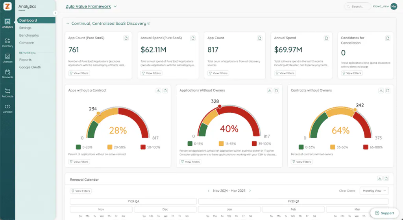The width and height of the screenshot is (403, 220).
Task: Click View Filters under Contracts without Owners
Action: (302, 162)
